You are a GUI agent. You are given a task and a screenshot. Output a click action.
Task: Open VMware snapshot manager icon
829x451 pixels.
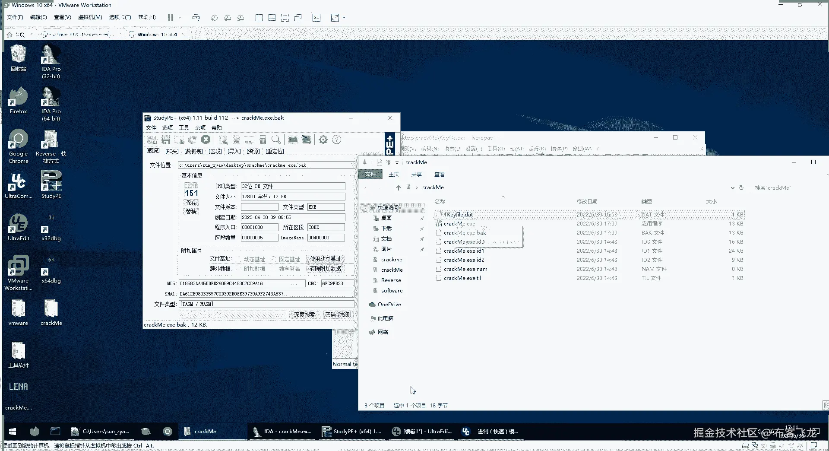pyautogui.click(x=240, y=18)
